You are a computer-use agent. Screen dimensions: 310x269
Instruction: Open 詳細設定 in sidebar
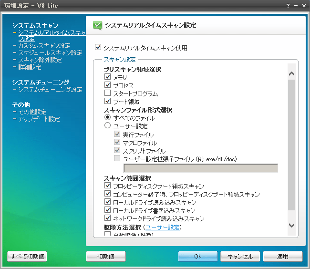(x=30, y=67)
